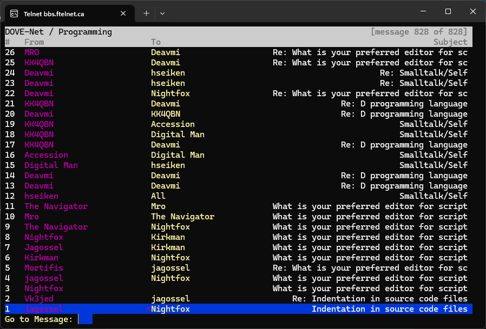Select the Telnet bbs.ftelnet.ca tab

pos(70,14)
